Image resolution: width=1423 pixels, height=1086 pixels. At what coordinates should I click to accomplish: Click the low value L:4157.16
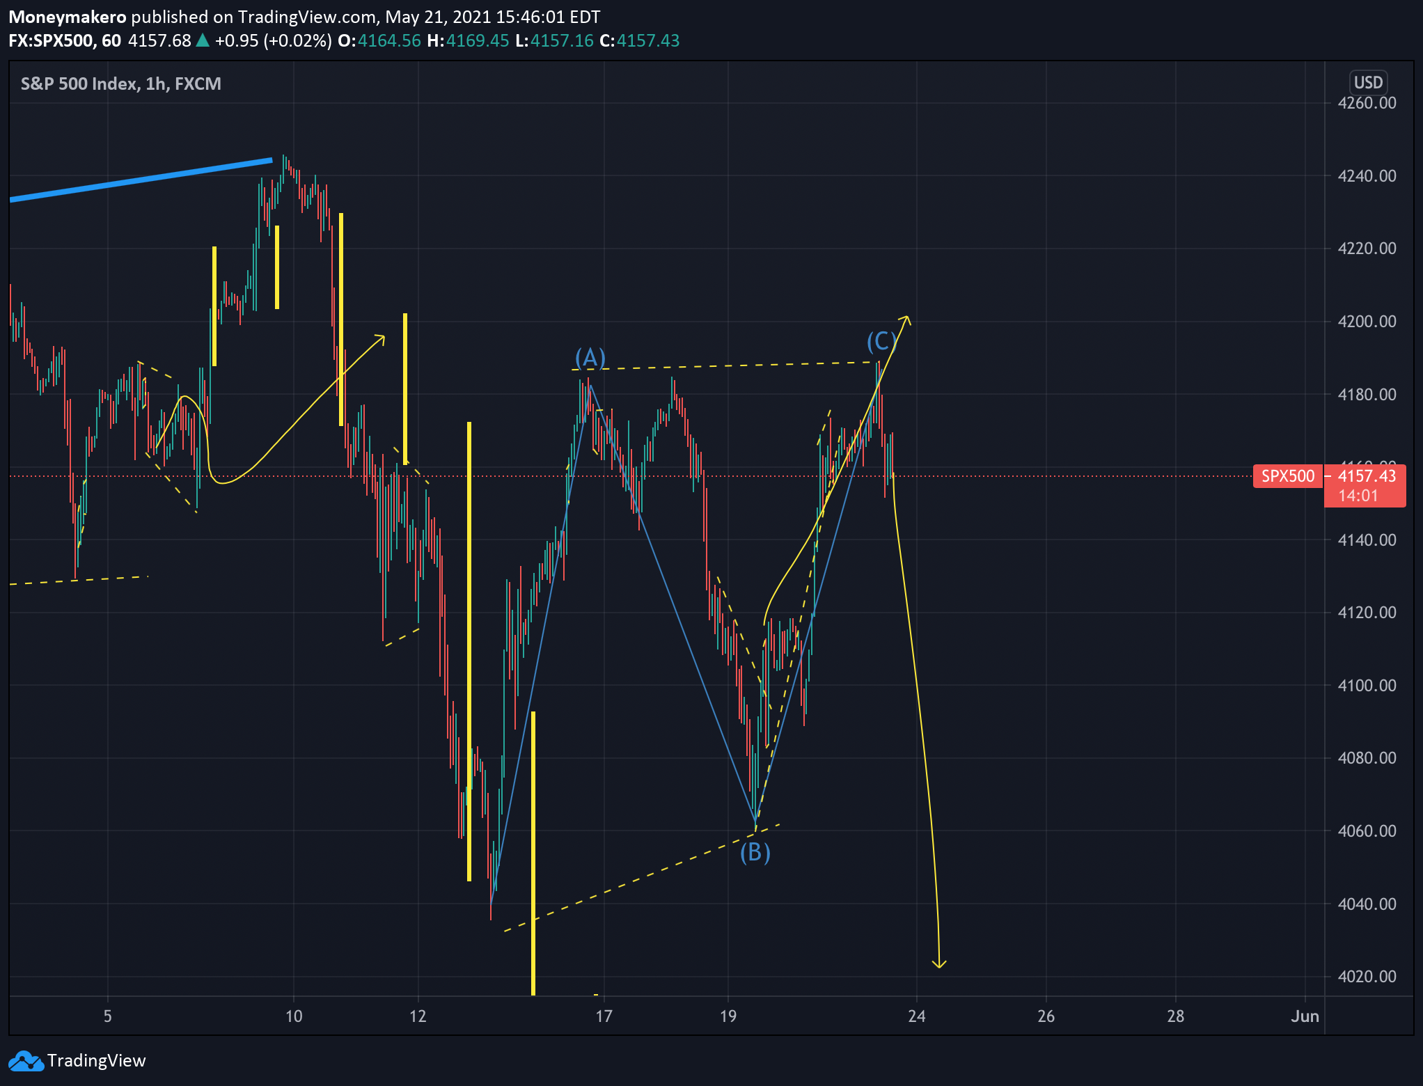pyautogui.click(x=555, y=40)
